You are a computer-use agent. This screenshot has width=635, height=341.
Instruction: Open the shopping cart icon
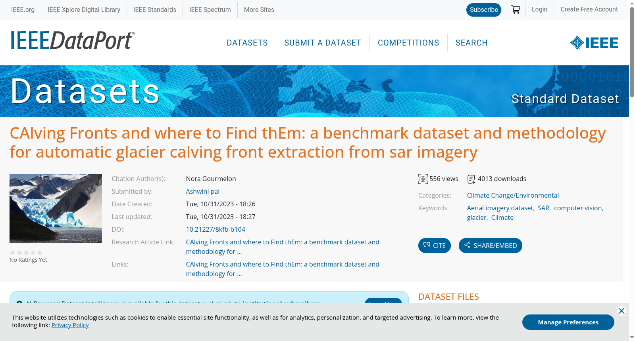coord(516,10)
